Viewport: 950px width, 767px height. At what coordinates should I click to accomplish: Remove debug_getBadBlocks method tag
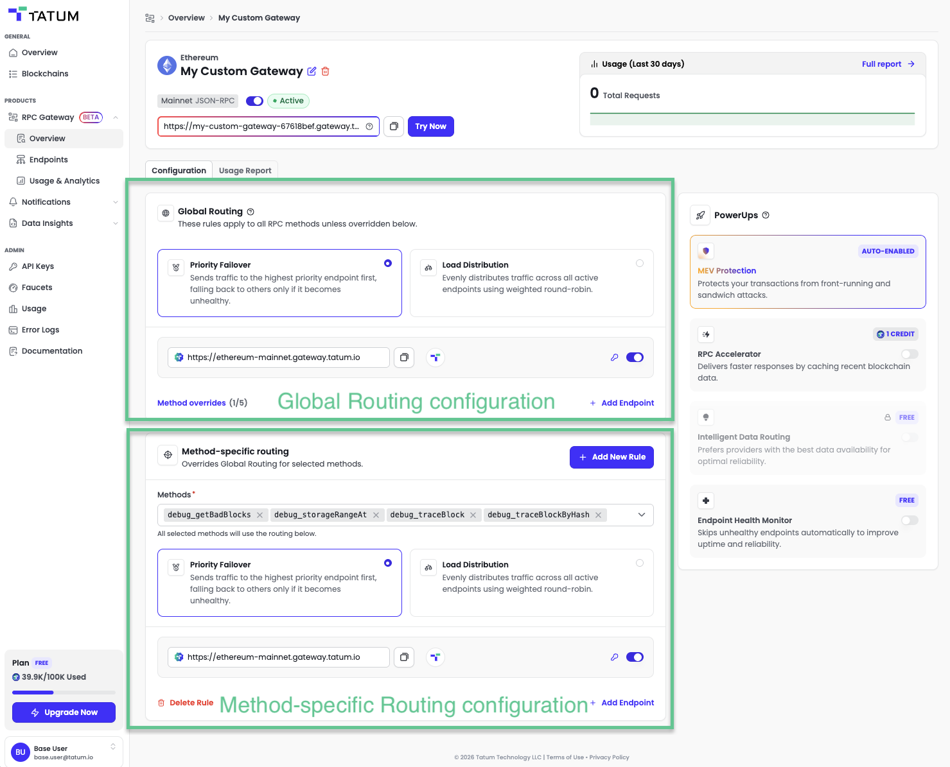[x=259, y=515]
